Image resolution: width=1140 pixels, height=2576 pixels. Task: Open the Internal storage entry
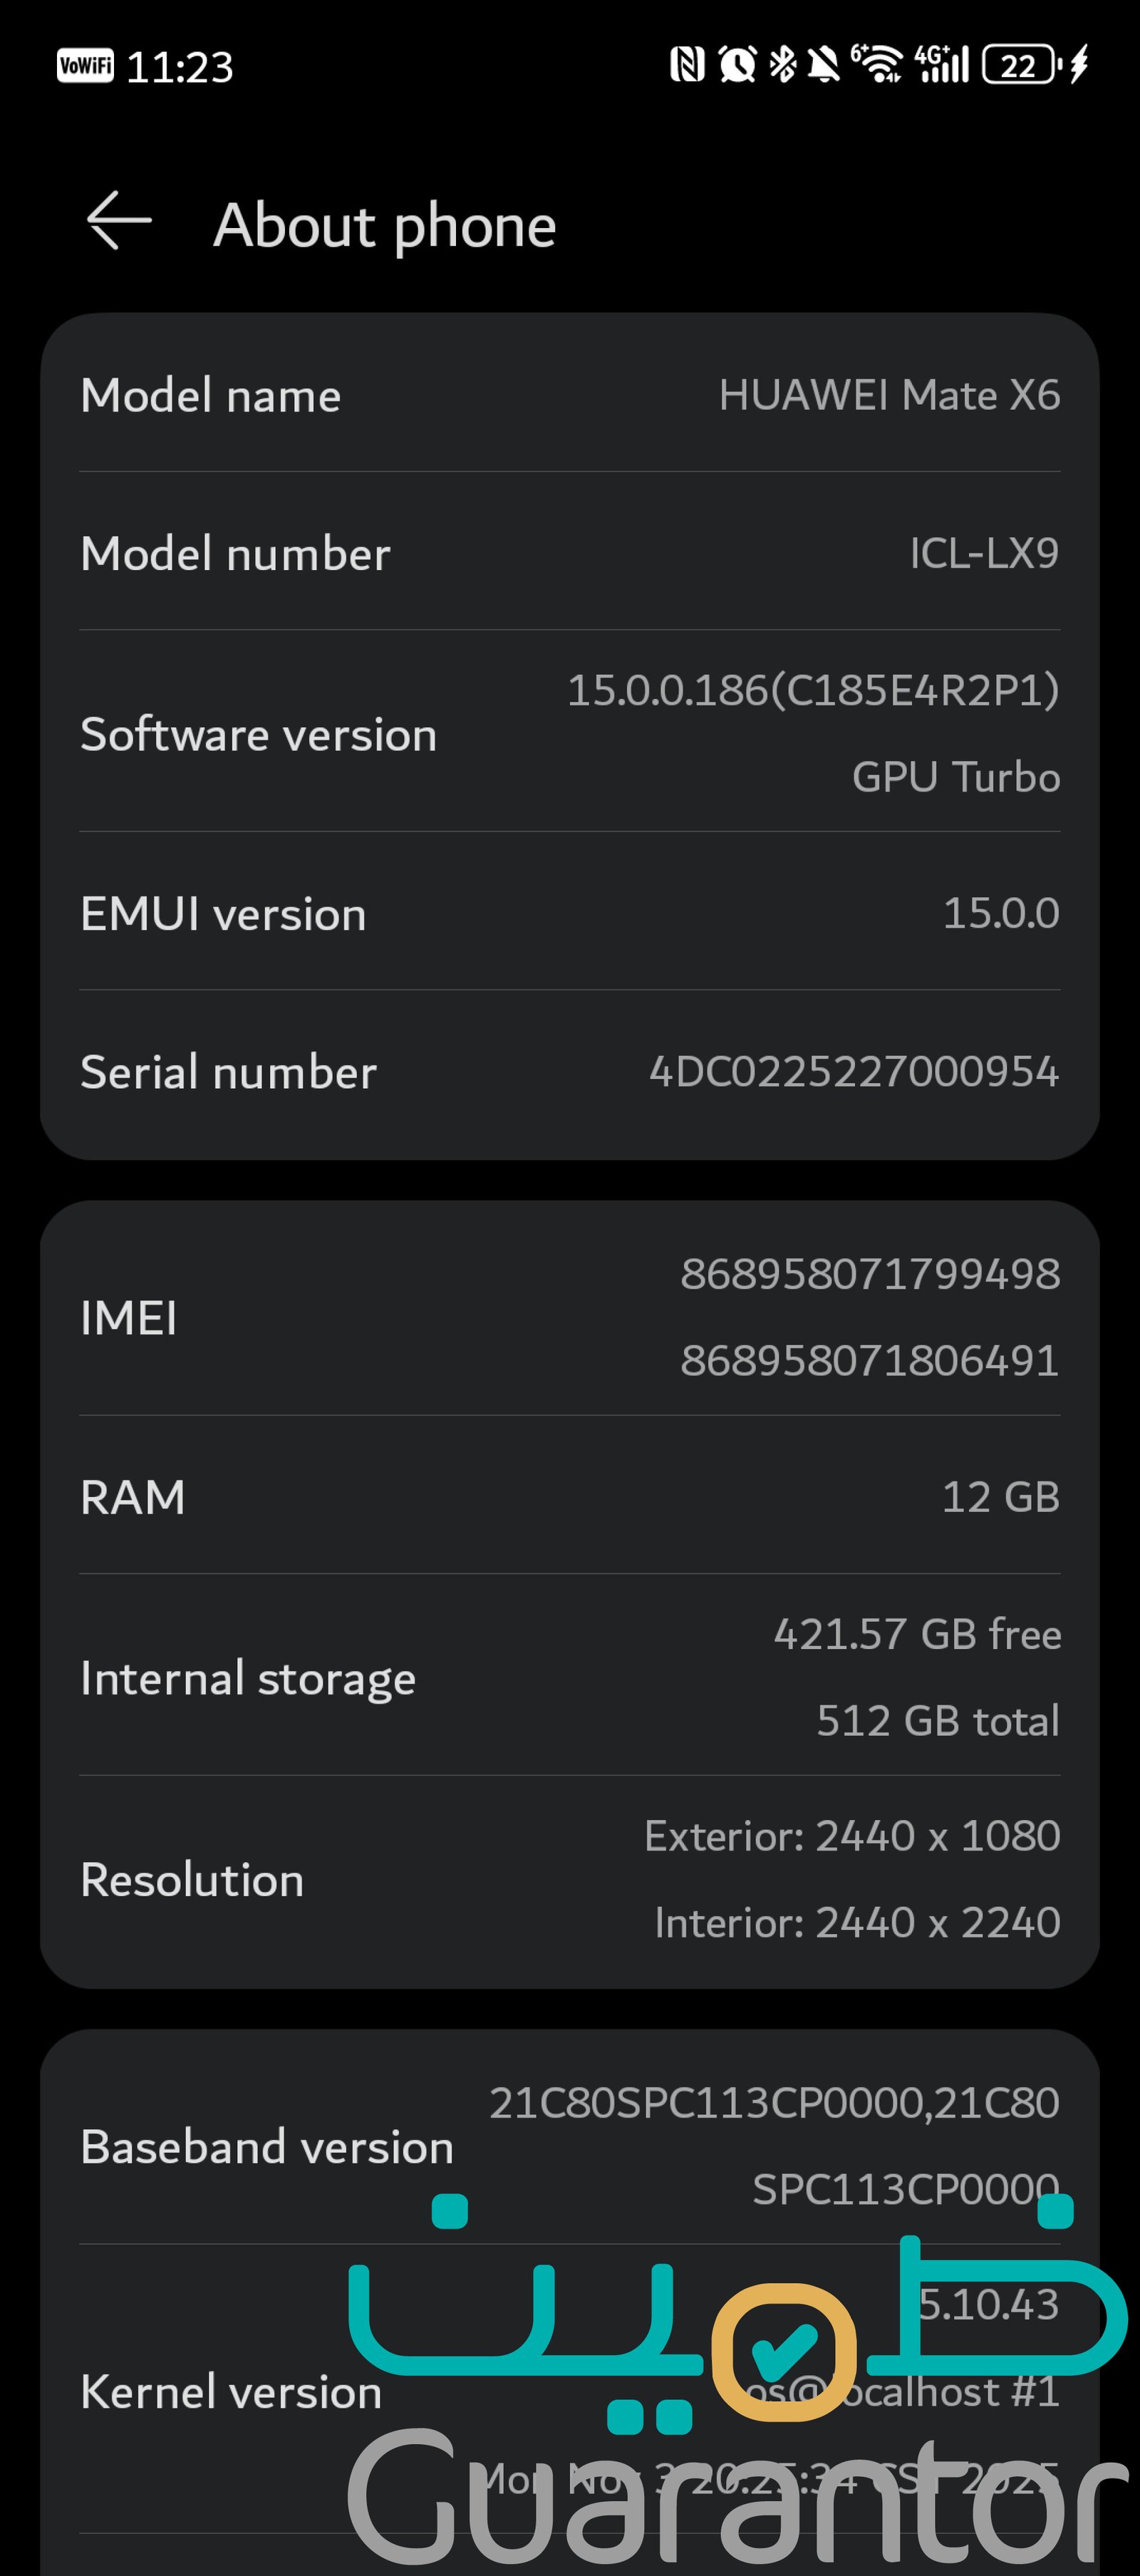tap(570, 1677)
